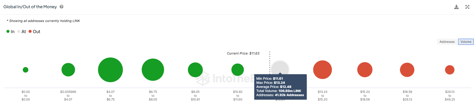Select the Volume view button

click(466, 42)
